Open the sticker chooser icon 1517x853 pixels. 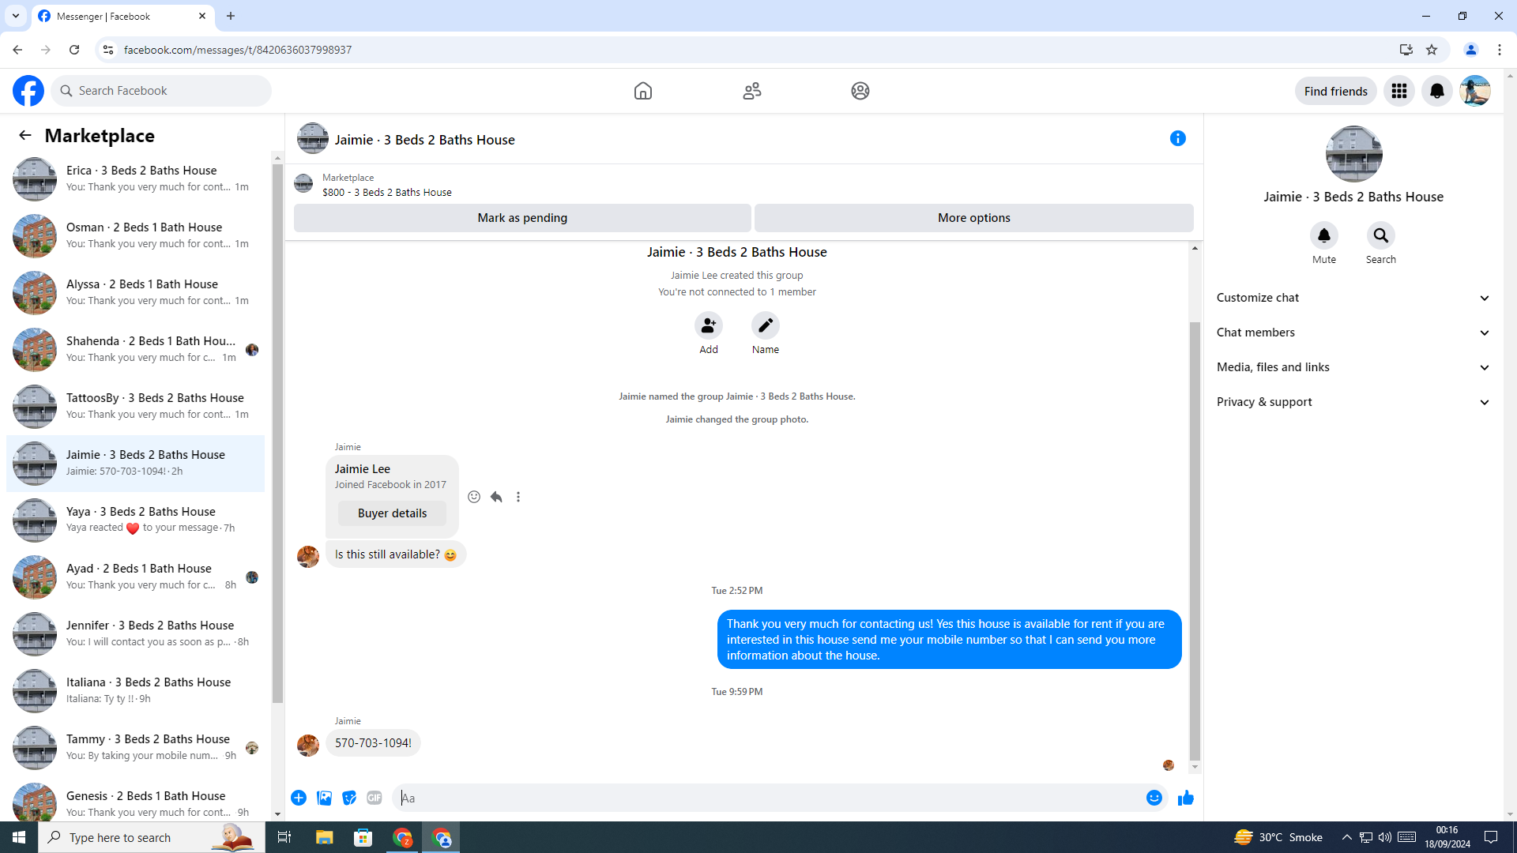pos(349,799)
